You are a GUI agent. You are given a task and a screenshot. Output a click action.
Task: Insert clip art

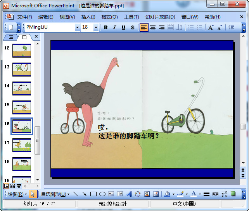[x=147, y=194]
